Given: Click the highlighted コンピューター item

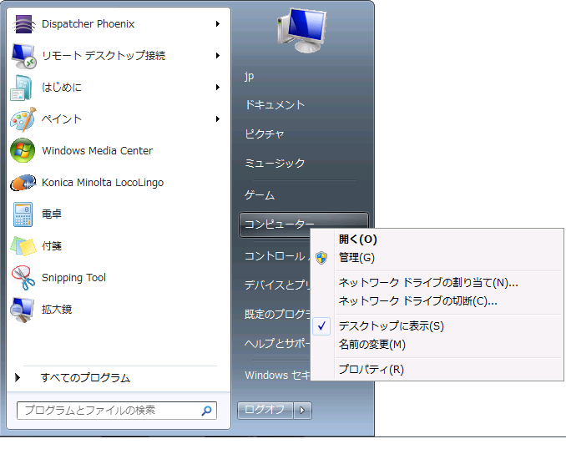Looking at the screenshot, I should tap(304, 224).
